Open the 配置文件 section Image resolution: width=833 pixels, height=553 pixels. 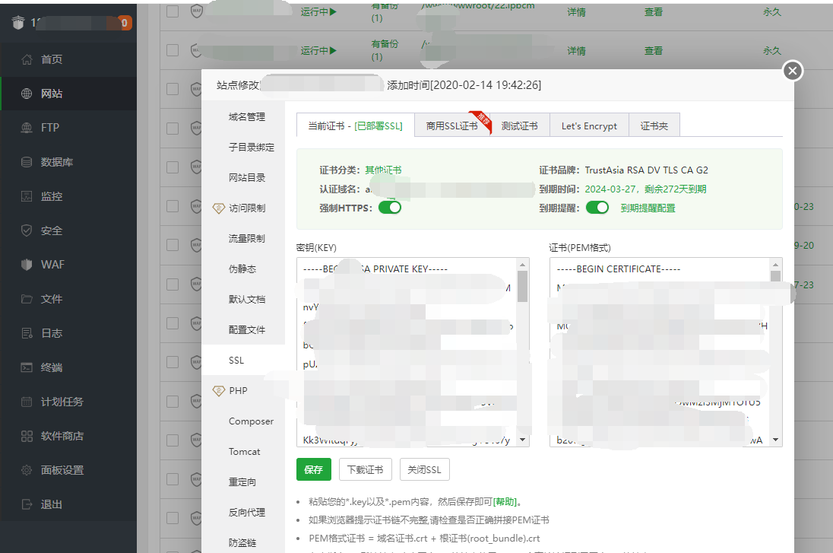(x=246, y=329)
